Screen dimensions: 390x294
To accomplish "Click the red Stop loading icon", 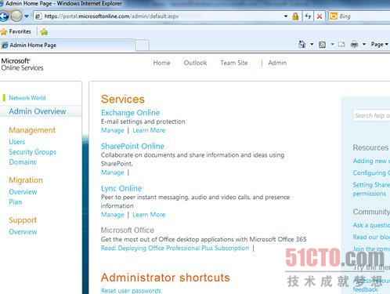I will coord(320,16).
